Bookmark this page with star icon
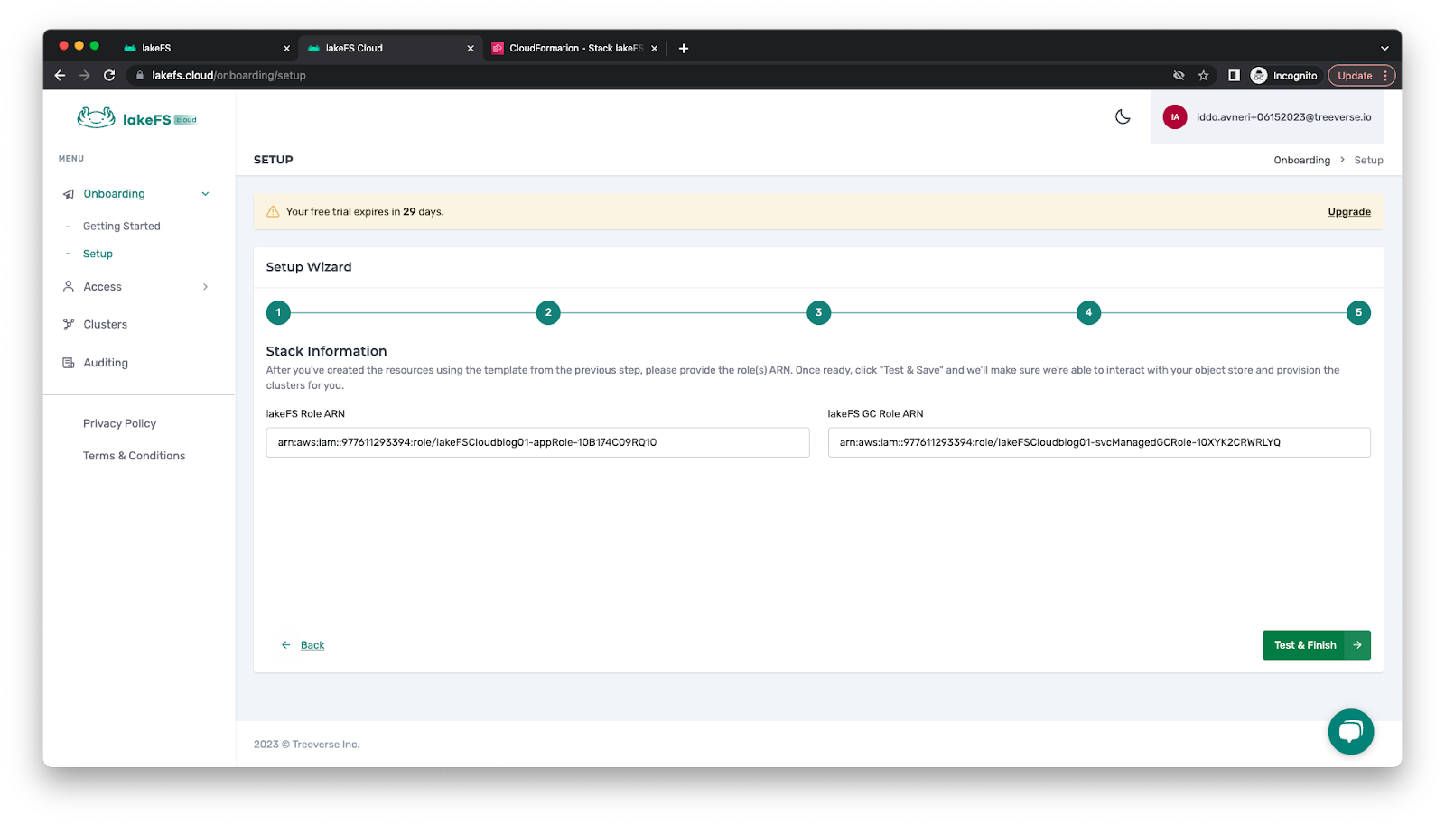The width and height of the screenshot is (1445, 824). [x=1203, y=76]
